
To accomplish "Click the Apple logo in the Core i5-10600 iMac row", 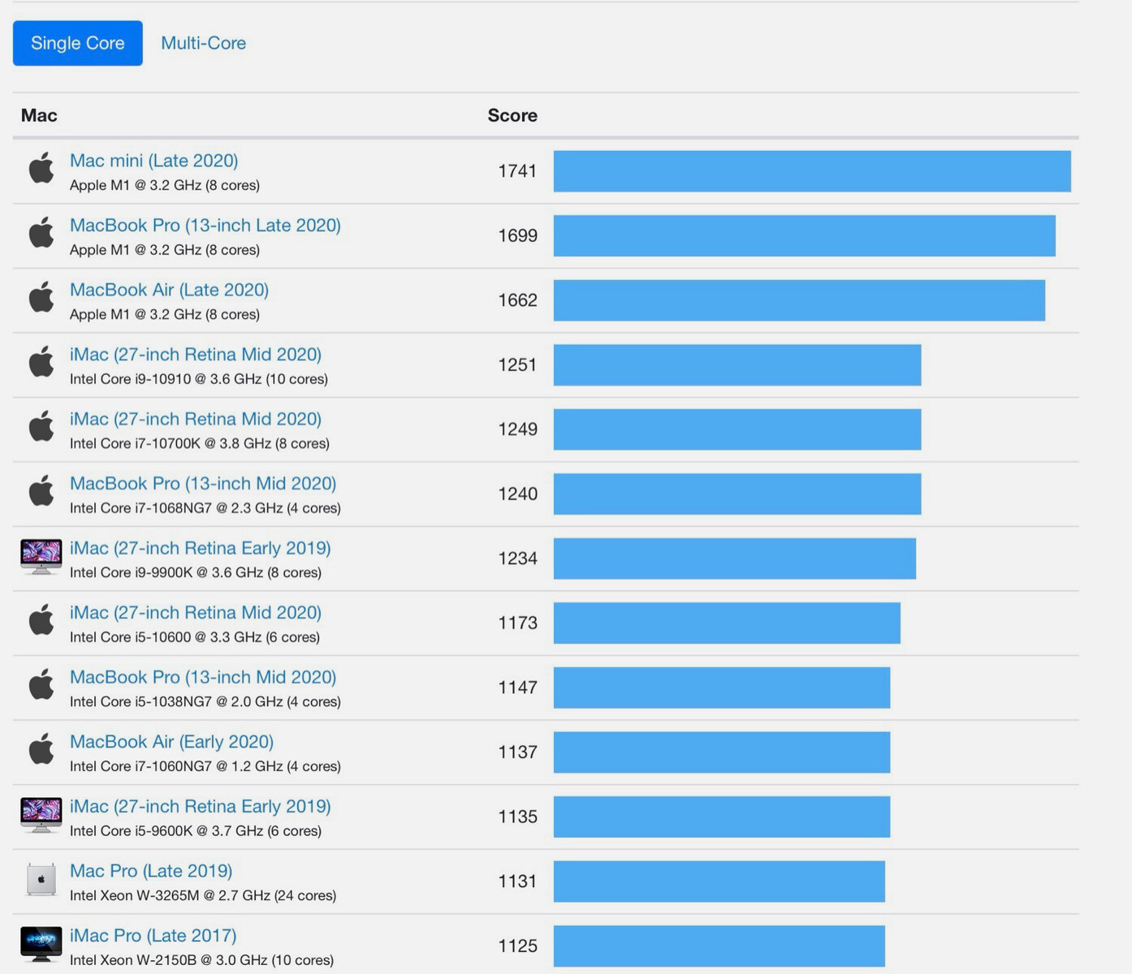I will [41, 620].
